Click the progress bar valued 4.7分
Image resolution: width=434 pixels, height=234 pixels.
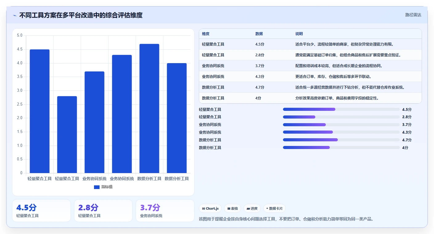341,140
